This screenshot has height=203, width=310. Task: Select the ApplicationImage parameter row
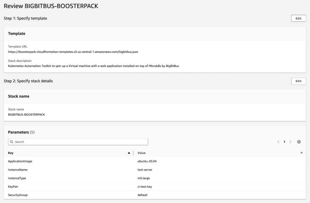(x=20, y=161)
